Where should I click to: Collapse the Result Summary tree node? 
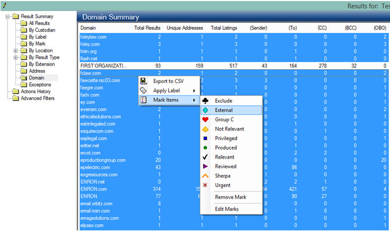[7, 16]
